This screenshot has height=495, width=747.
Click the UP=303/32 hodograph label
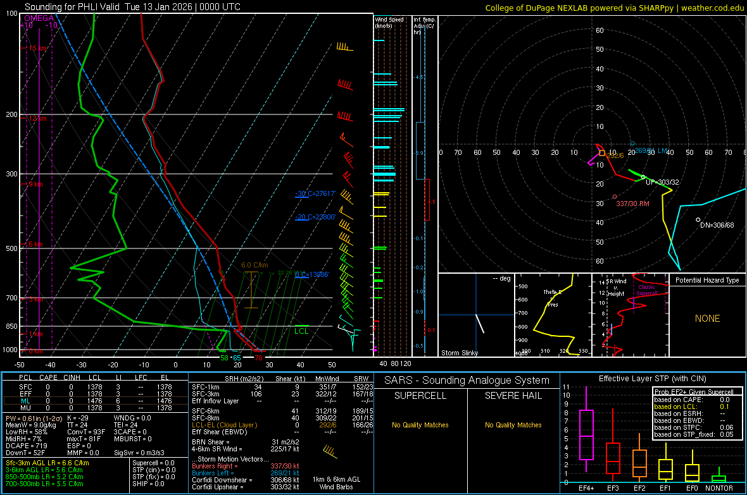662,182
